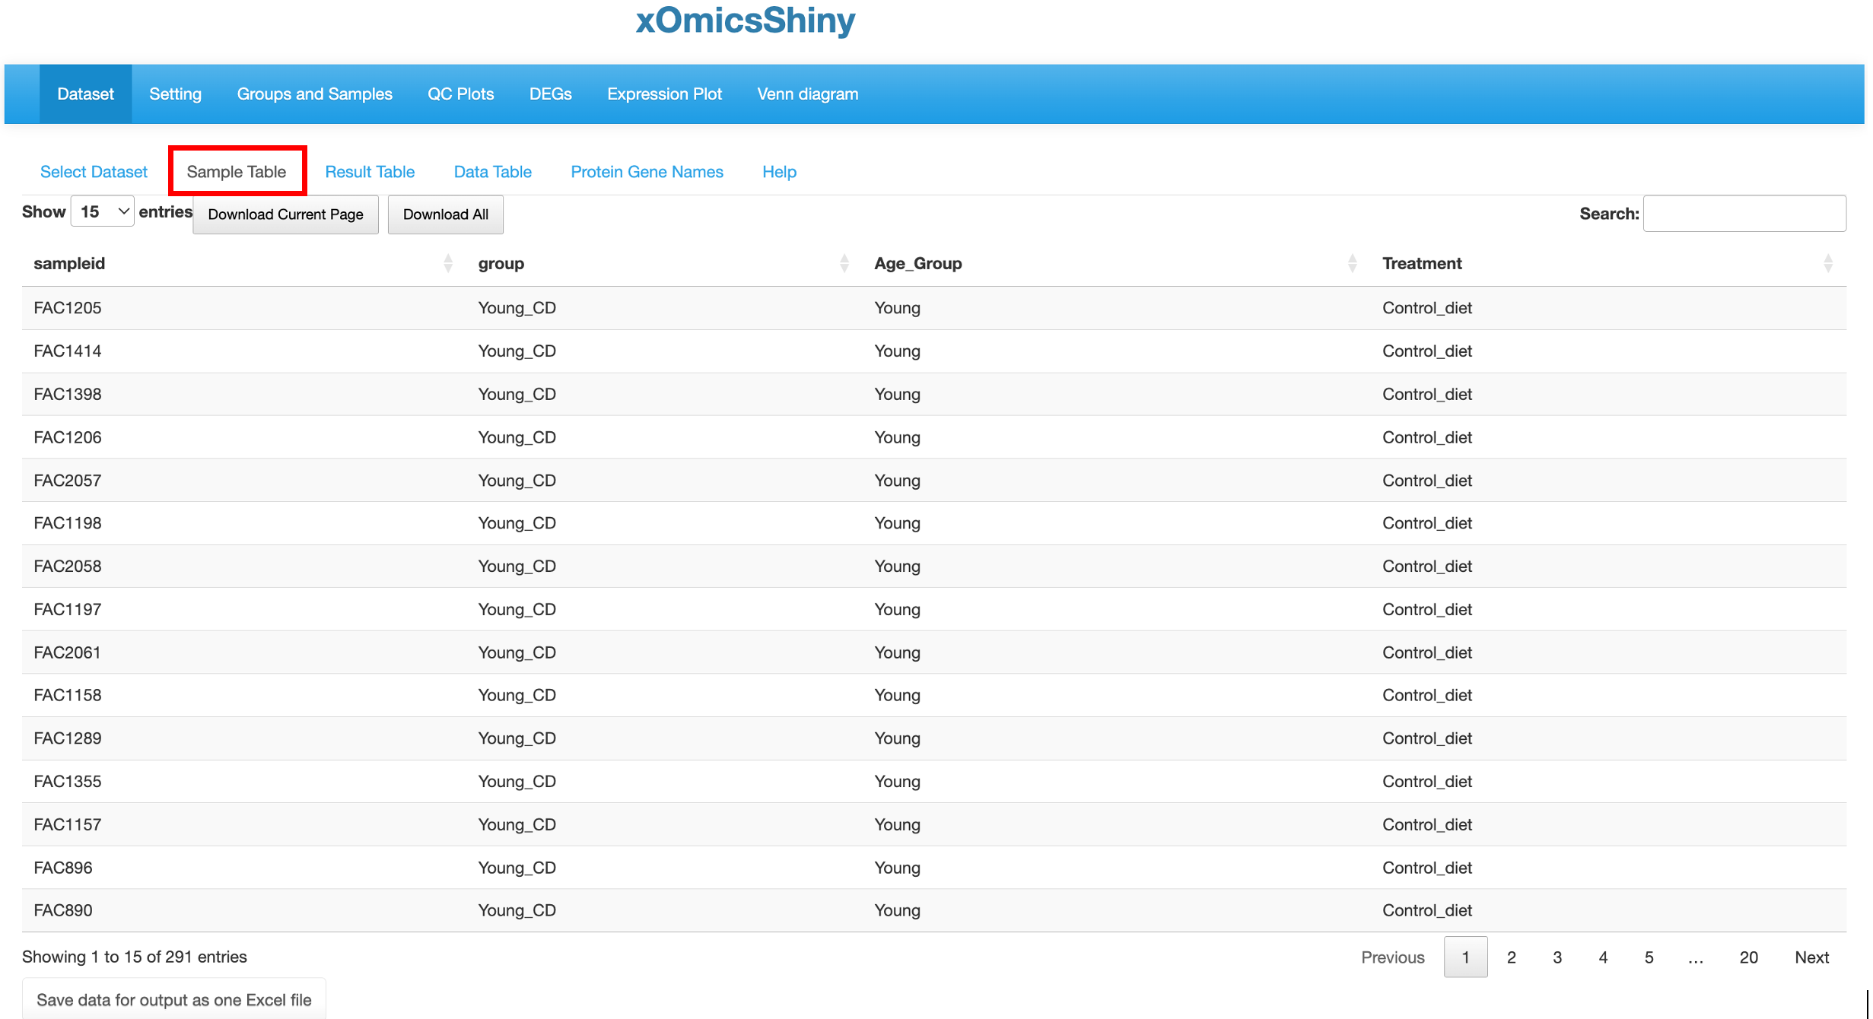
Task: Open the Data Table sub-tab
Action: (492, 172)
